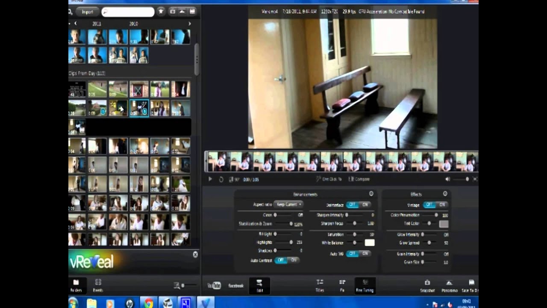Share the video to YouTube

[214, 285]
